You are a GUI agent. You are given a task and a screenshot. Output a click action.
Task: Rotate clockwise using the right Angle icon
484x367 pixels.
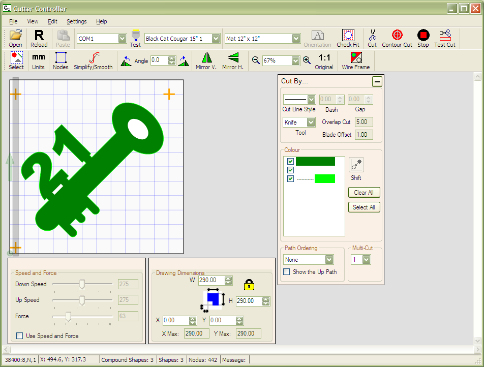(x=184, y=61)
